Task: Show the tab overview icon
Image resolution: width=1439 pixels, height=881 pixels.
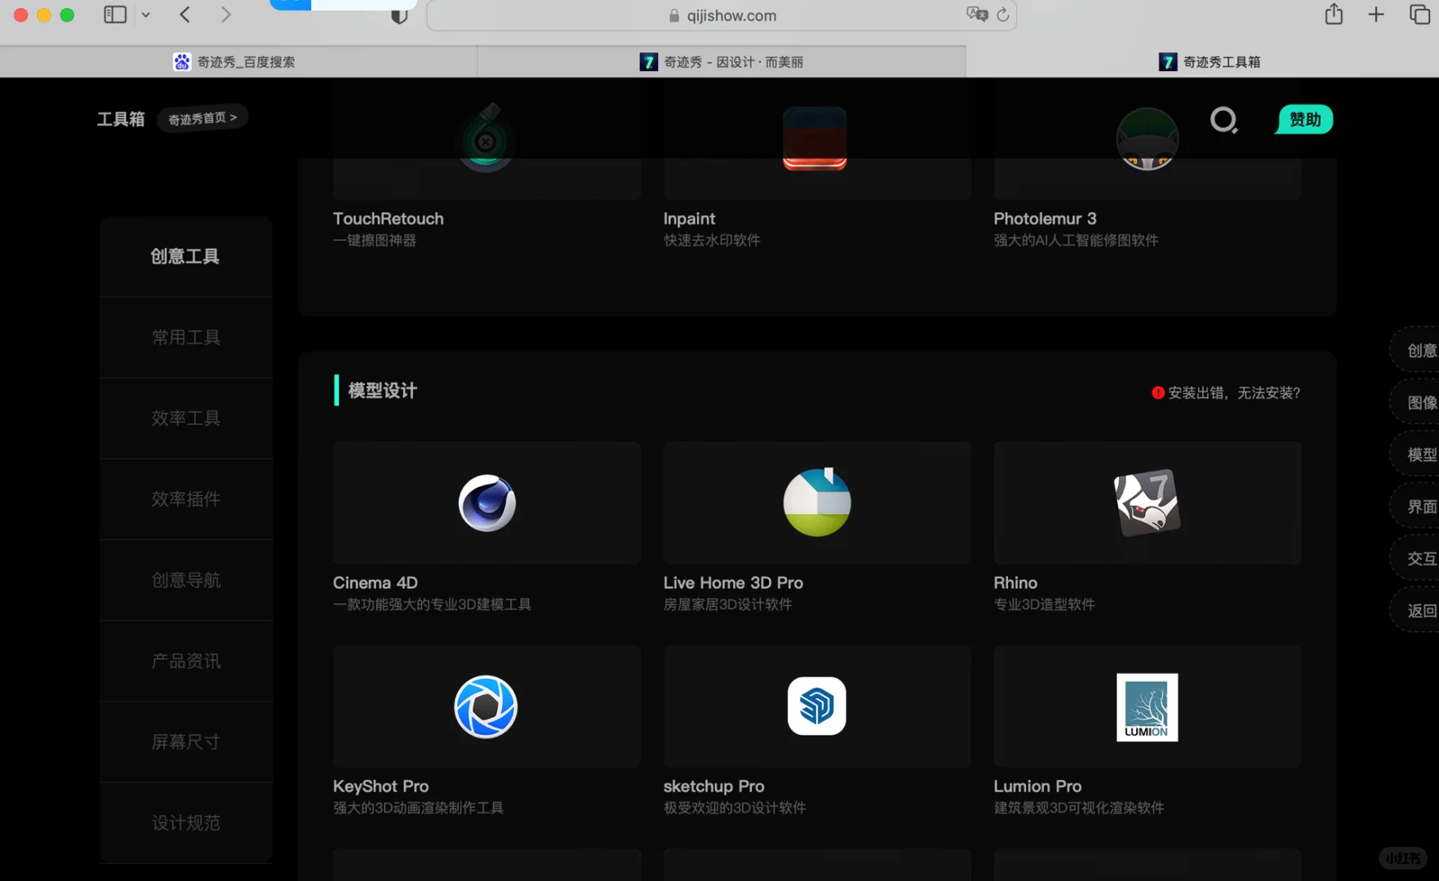Action: [1419, 15]
